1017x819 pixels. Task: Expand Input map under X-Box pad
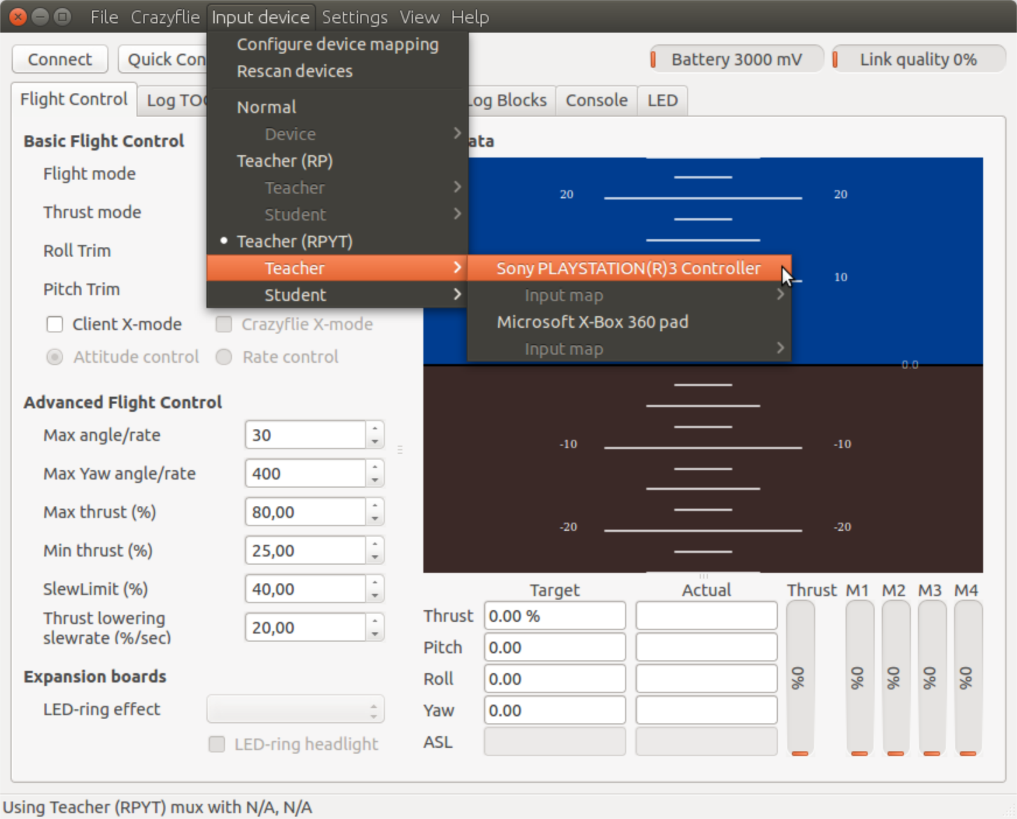[x=629, y=349]
